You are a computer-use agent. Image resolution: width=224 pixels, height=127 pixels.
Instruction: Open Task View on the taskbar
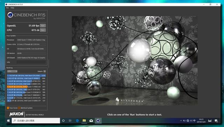coord(70,121)
